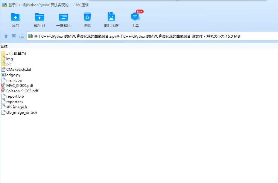Select the report.bib file
278x183 pixels.
tap(13, 96)
